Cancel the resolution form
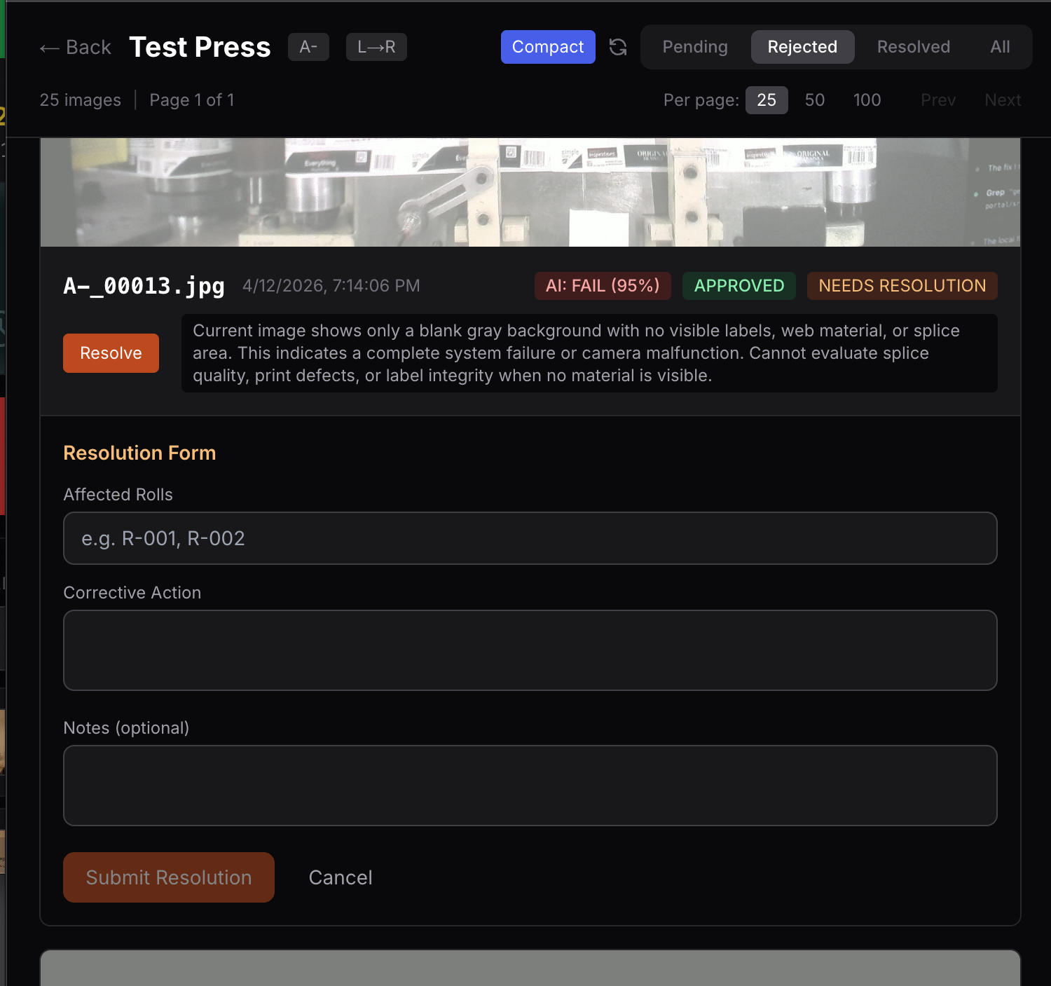1051x986 pixels. (x=341, y=877)
